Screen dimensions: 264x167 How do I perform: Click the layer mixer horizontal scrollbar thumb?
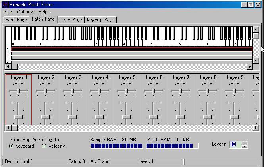[x=14, y=128]
